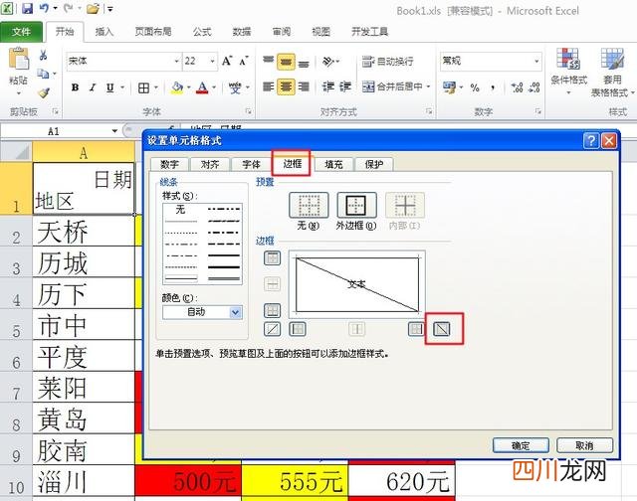
Task: Click the decrease indent icon
Action: [327, 86]
